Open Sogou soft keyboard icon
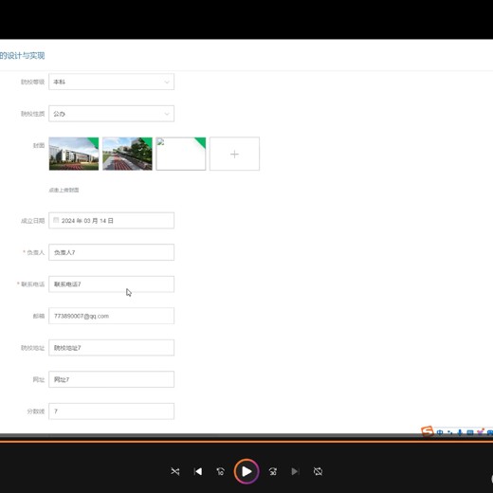493x493 pixels. pos(470,432)
